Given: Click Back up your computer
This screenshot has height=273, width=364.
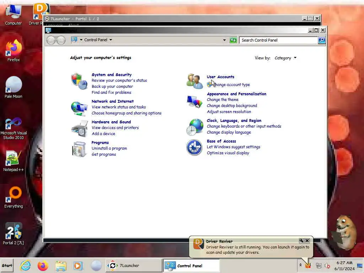Looking at the screenshot, I should click(x=112, y=86).
